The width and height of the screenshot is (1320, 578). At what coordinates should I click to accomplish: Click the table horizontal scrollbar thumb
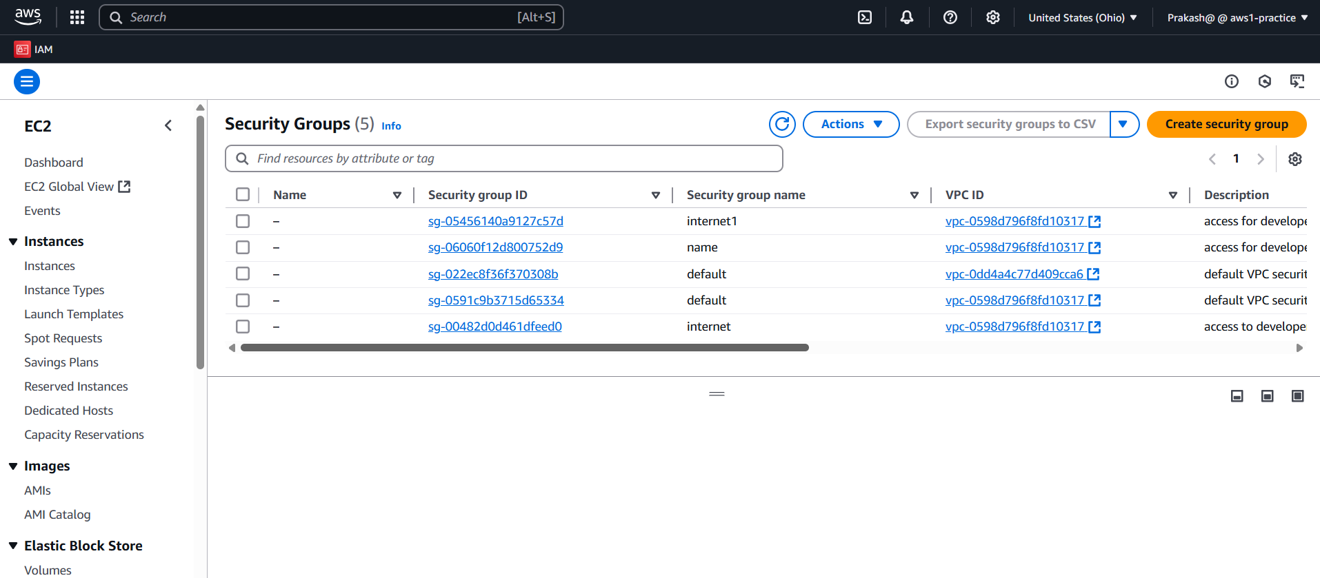(524, 348)
